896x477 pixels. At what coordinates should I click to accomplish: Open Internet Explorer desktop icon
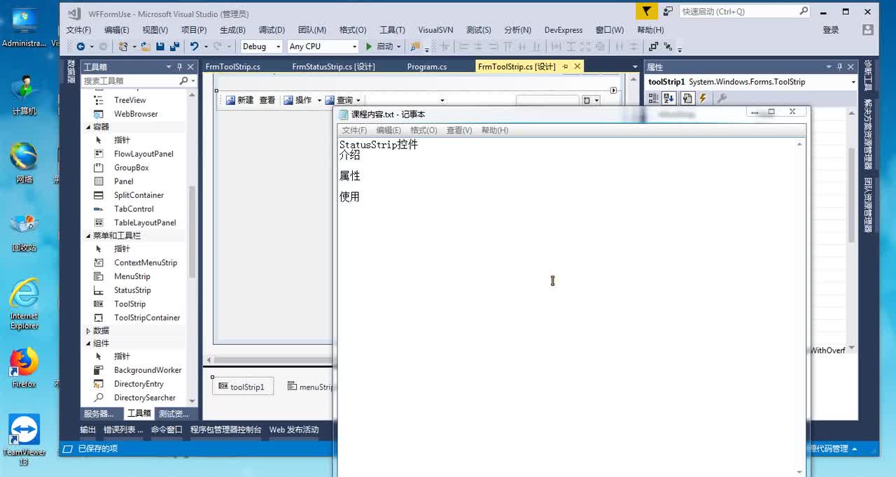point(24,304)
